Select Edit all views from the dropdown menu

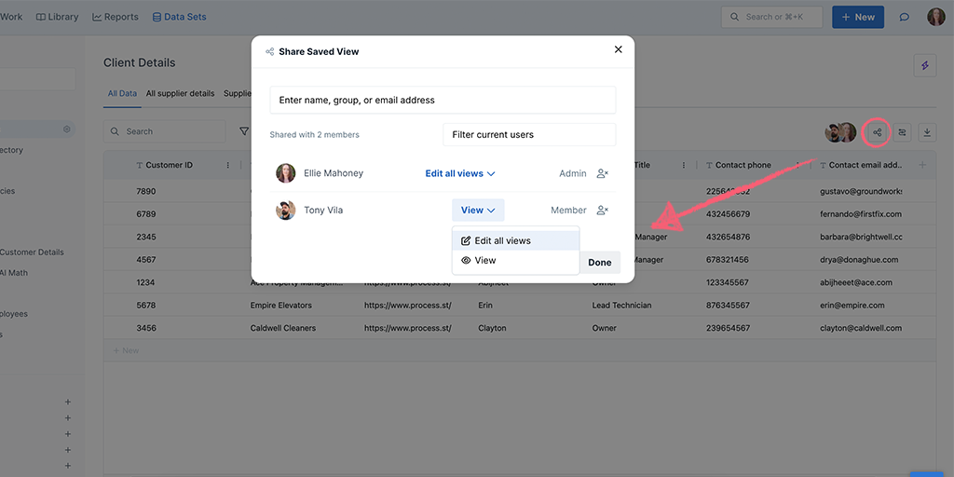pos(515,240)
